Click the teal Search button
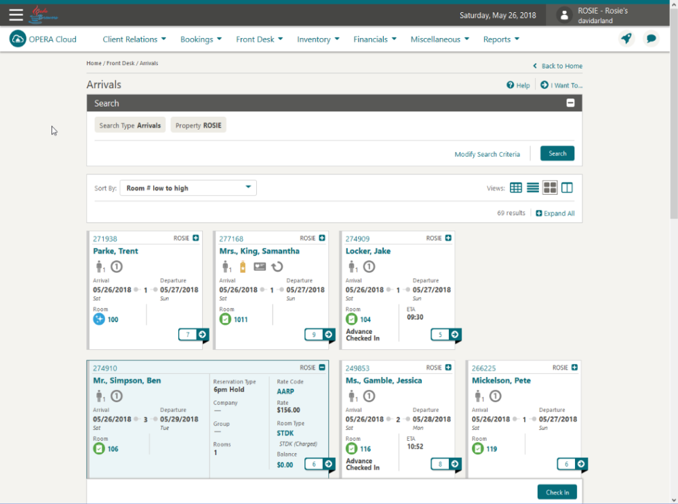Image resolution: width=678 pixels, height=504 pixels. pos(557,153)
